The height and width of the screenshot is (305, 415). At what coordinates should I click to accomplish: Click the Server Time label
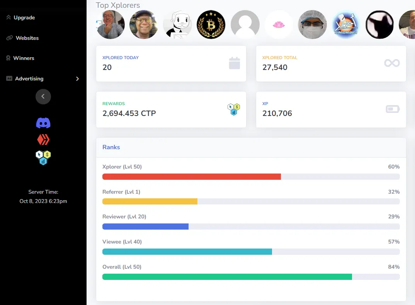pyautogui.click(x=43, y=192)
